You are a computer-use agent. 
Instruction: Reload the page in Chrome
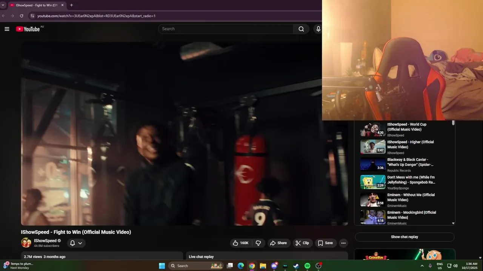point(22,16)
